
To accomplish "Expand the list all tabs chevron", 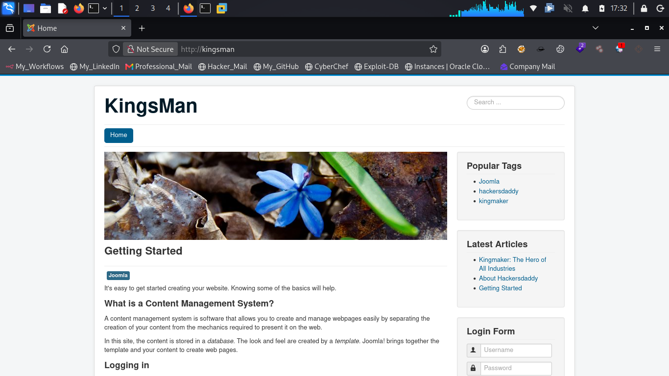I will pyautogui.click(x=596, y=28).
